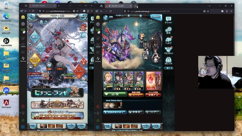This screenshot has width=242, height=136.
Task: Click Reload in right game footer
Action: [x=146, y=126]
